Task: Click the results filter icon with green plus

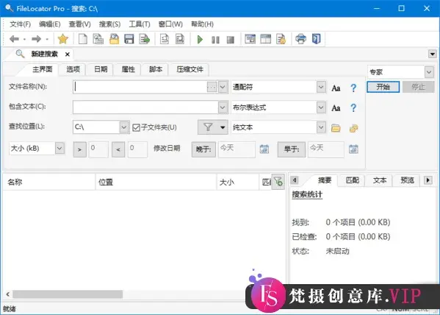Action: (278, 182)
